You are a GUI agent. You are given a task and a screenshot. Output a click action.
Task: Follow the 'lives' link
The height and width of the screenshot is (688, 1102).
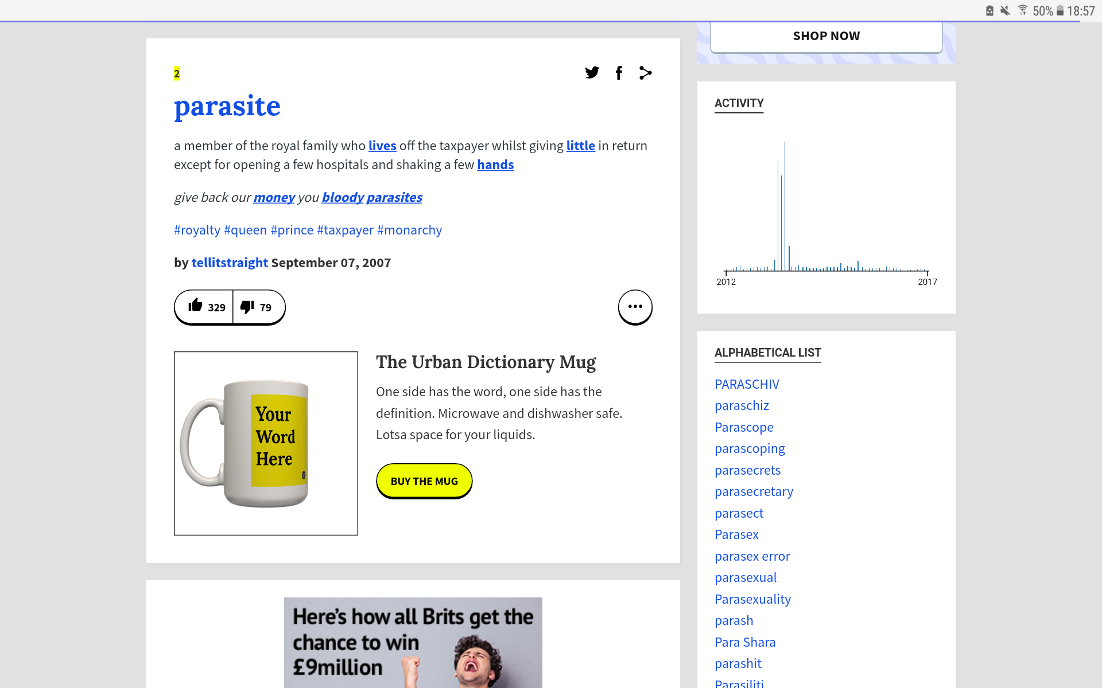coord(382,146)
